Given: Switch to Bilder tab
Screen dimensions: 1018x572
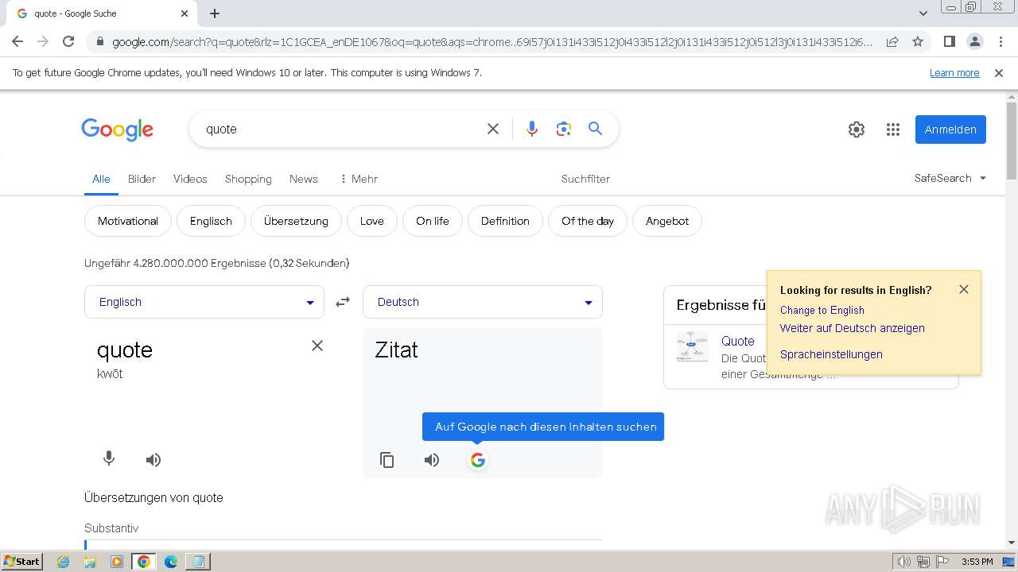Looking at the screenshot, I should point(142,179).
